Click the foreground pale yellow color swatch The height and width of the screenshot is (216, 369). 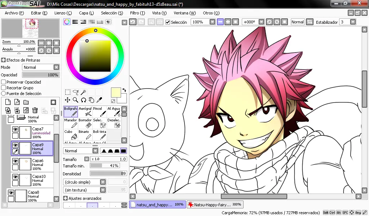coord(116,93)
